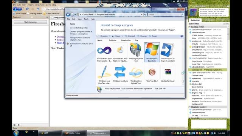Open the Firefox Bookmarks menu
The image size is (242, 136).
point(40,5)
